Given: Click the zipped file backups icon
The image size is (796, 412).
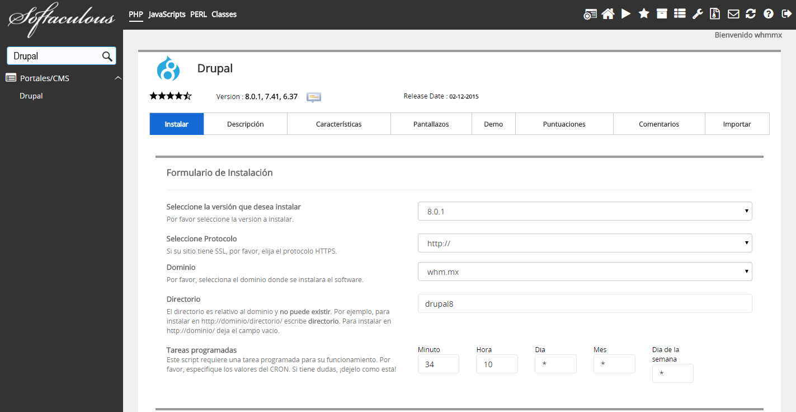Looking at the screenshot, I should click(715, 14).
